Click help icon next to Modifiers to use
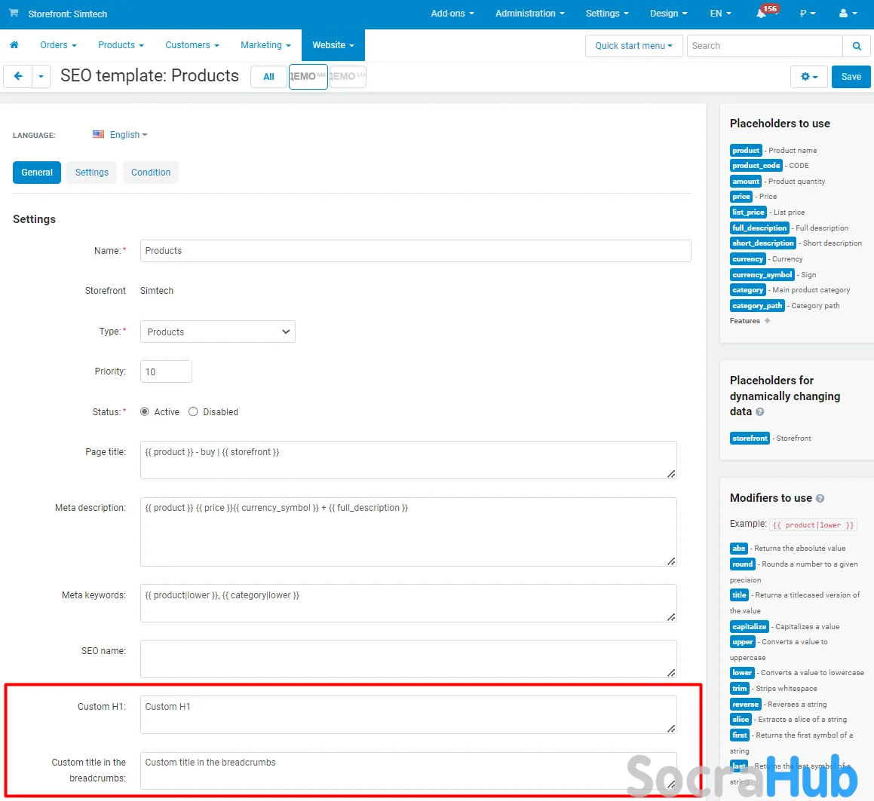The height and width of the screenshot is (801, 874). point(820,499)
